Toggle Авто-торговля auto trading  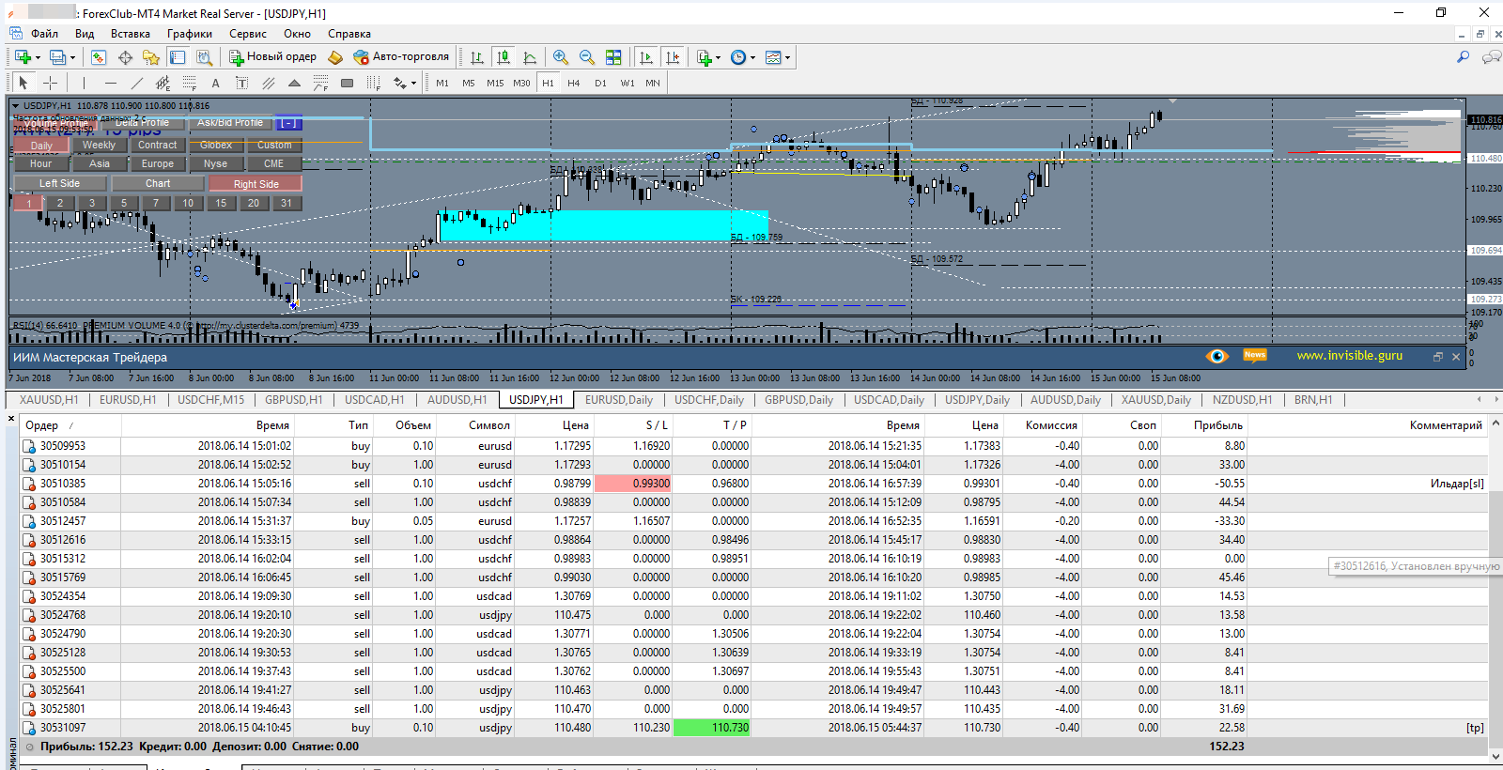point(401,57)
